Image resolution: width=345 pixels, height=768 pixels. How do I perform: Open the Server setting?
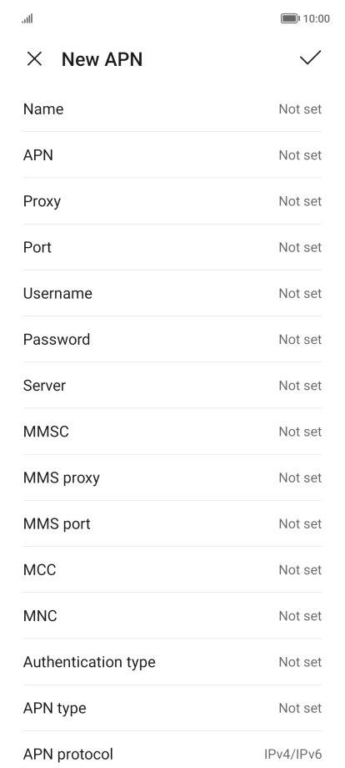(172, 385)
